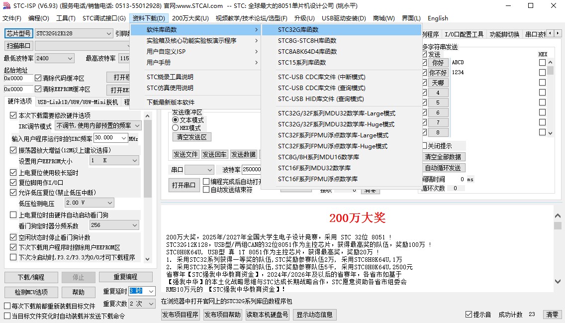
Task: Choose 下载最新版本软件 menu item
Action: click(x=195, y=103)
